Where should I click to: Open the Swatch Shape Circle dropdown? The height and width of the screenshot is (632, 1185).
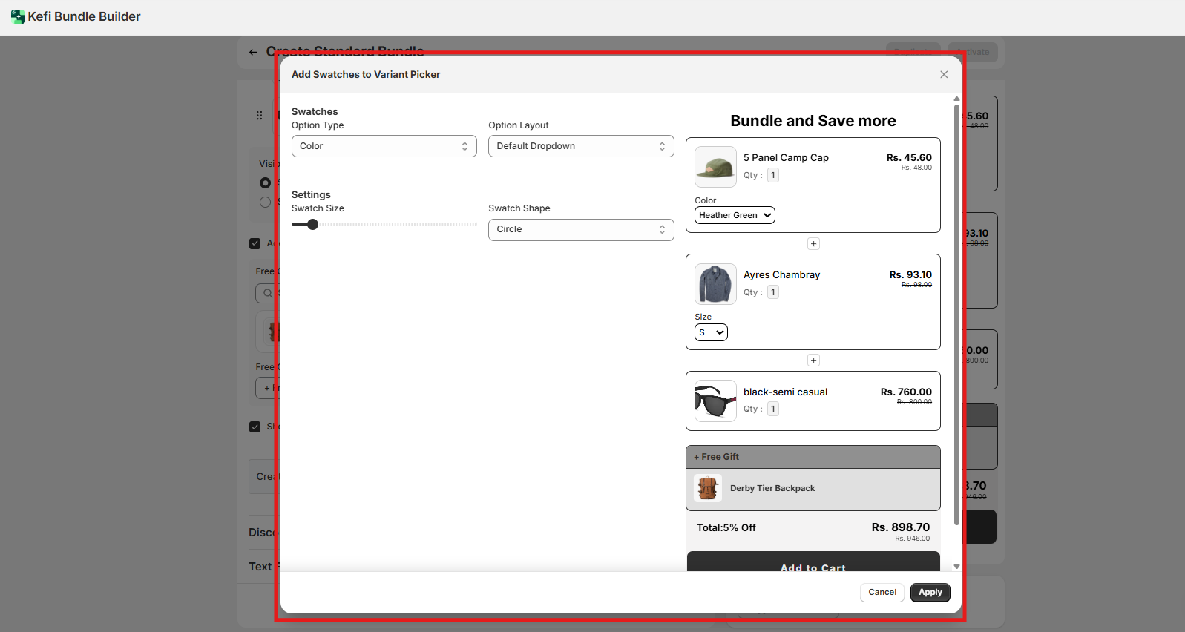click(x=580, y=230)
